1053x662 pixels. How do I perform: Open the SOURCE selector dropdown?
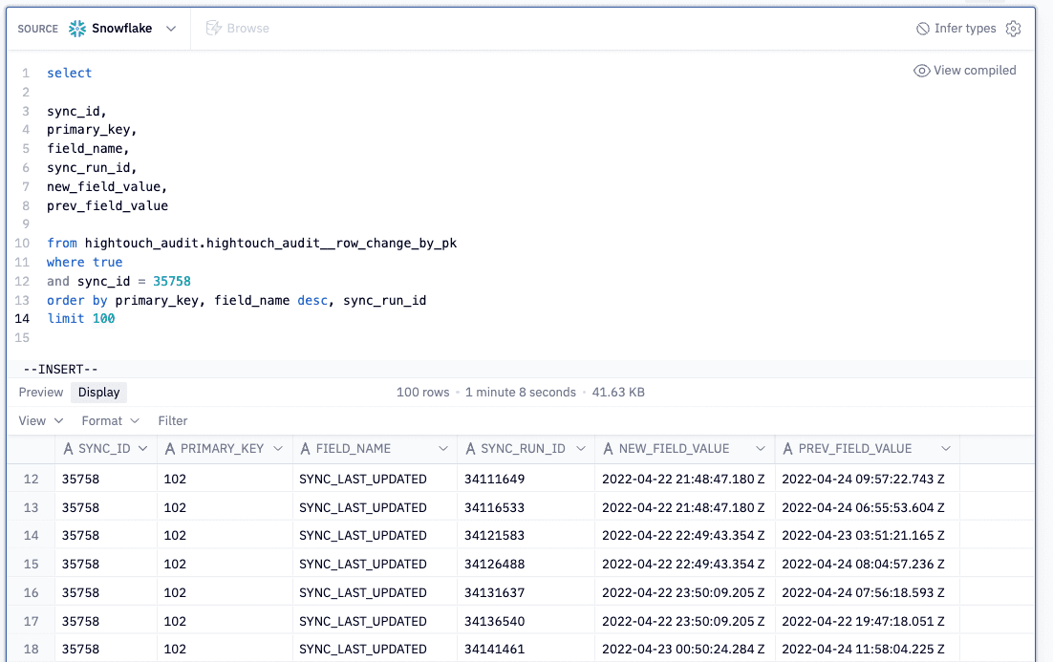172,28
